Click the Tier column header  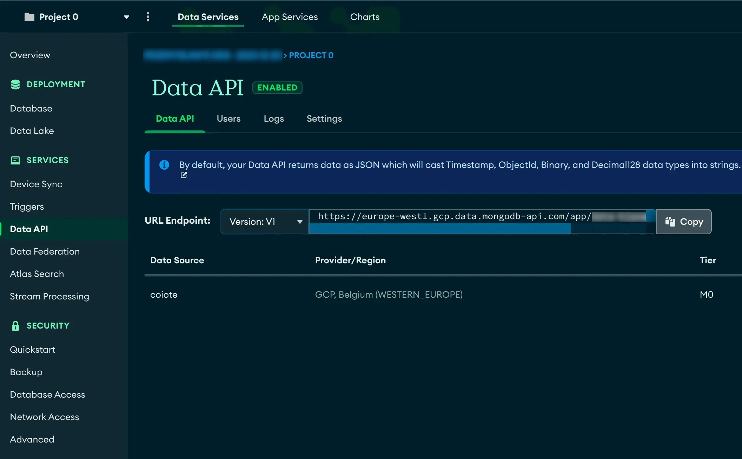[708, 260]
